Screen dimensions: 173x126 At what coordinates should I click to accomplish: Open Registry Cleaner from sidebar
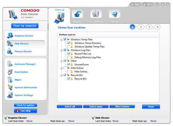(x=24, y=36)
